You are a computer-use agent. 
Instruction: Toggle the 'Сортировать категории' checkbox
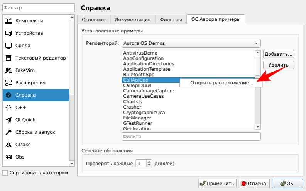5,173
